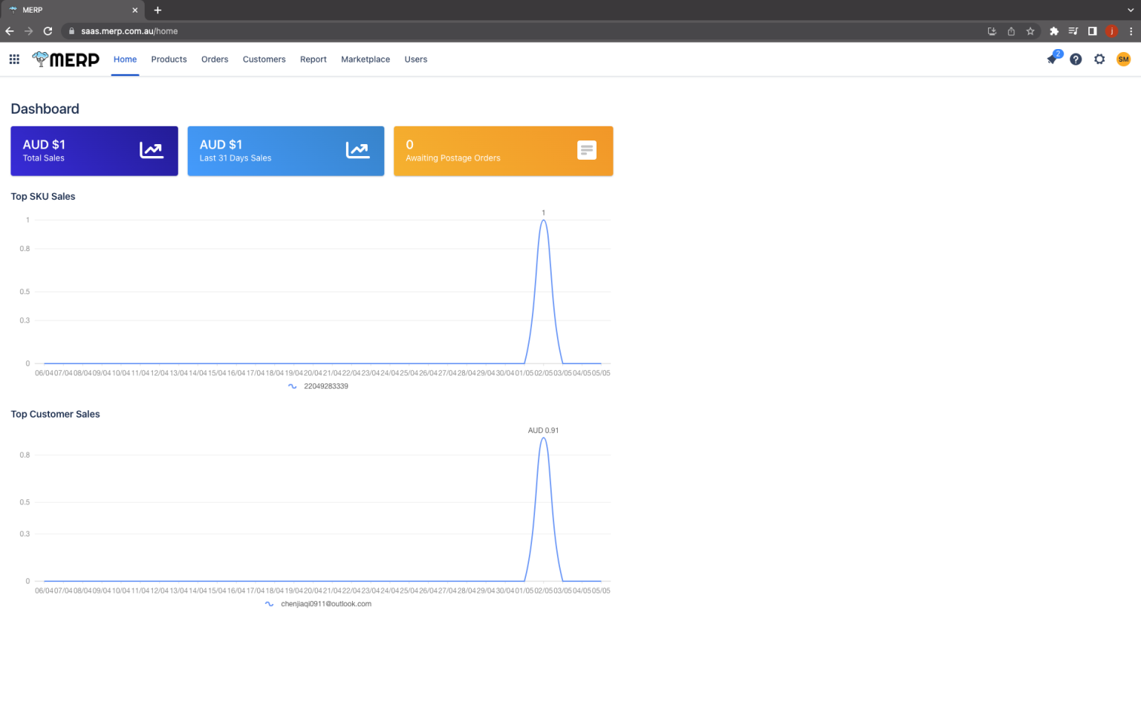Open the settings gear icon
Screen dimensions: 1141x711
1099,59
